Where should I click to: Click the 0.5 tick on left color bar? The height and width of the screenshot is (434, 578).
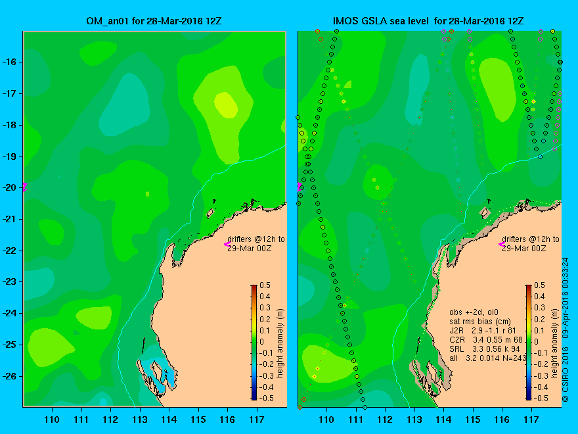(x=265, y=285)
